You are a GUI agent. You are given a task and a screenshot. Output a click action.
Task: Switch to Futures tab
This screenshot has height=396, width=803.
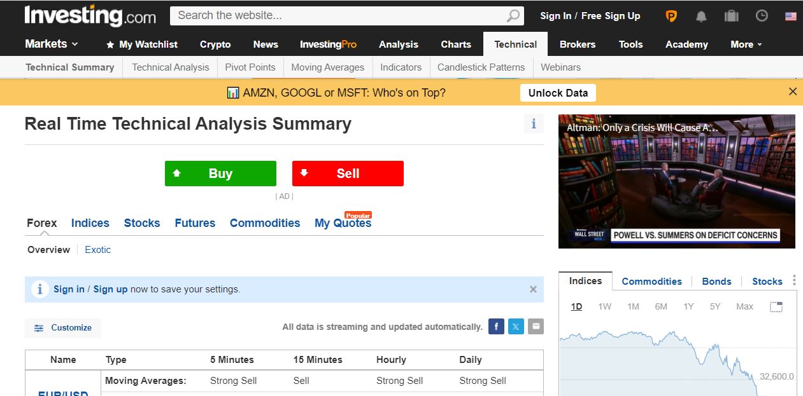point(195,223)
